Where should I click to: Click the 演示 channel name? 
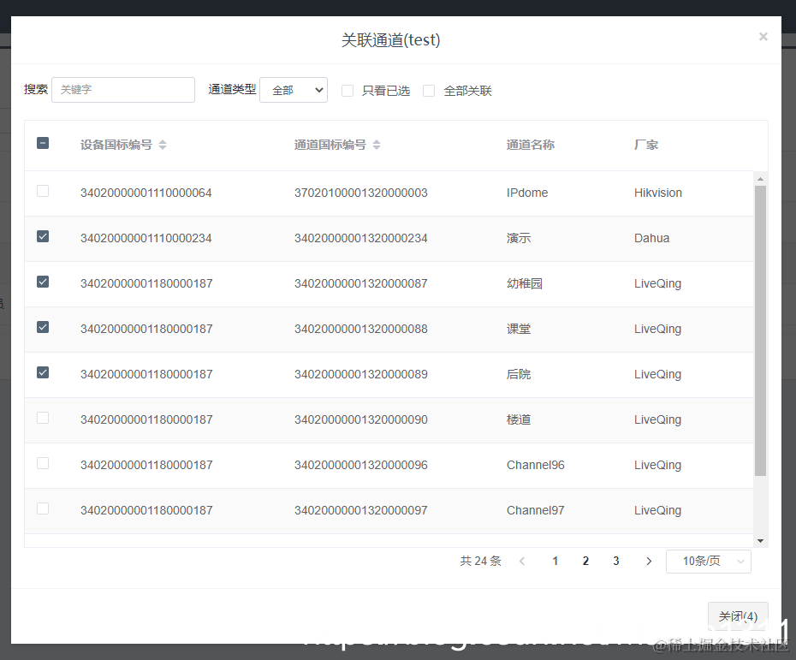(519, 238)
